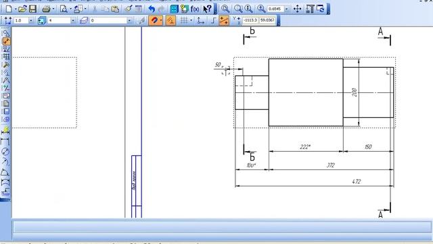Viewport: 433px width, 244px height.
Task: Open the view number dropdown showing 4
Action: [x=73, y=20]
